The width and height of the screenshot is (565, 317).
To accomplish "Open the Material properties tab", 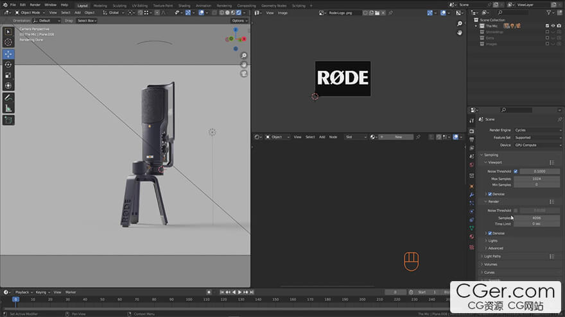I will point(472,236).
